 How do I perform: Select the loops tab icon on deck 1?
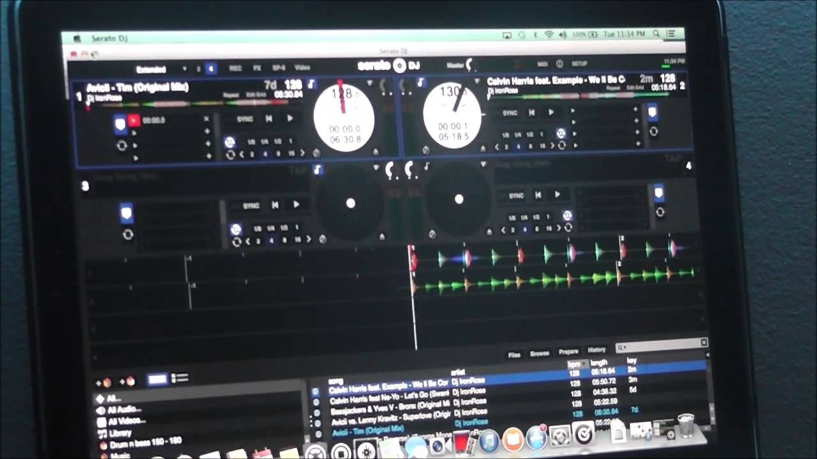[121, 146]
